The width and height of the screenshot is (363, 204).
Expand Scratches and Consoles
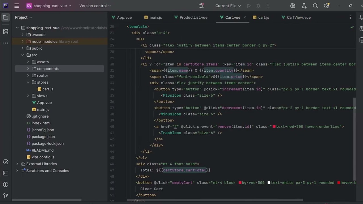tap(17, 171)
